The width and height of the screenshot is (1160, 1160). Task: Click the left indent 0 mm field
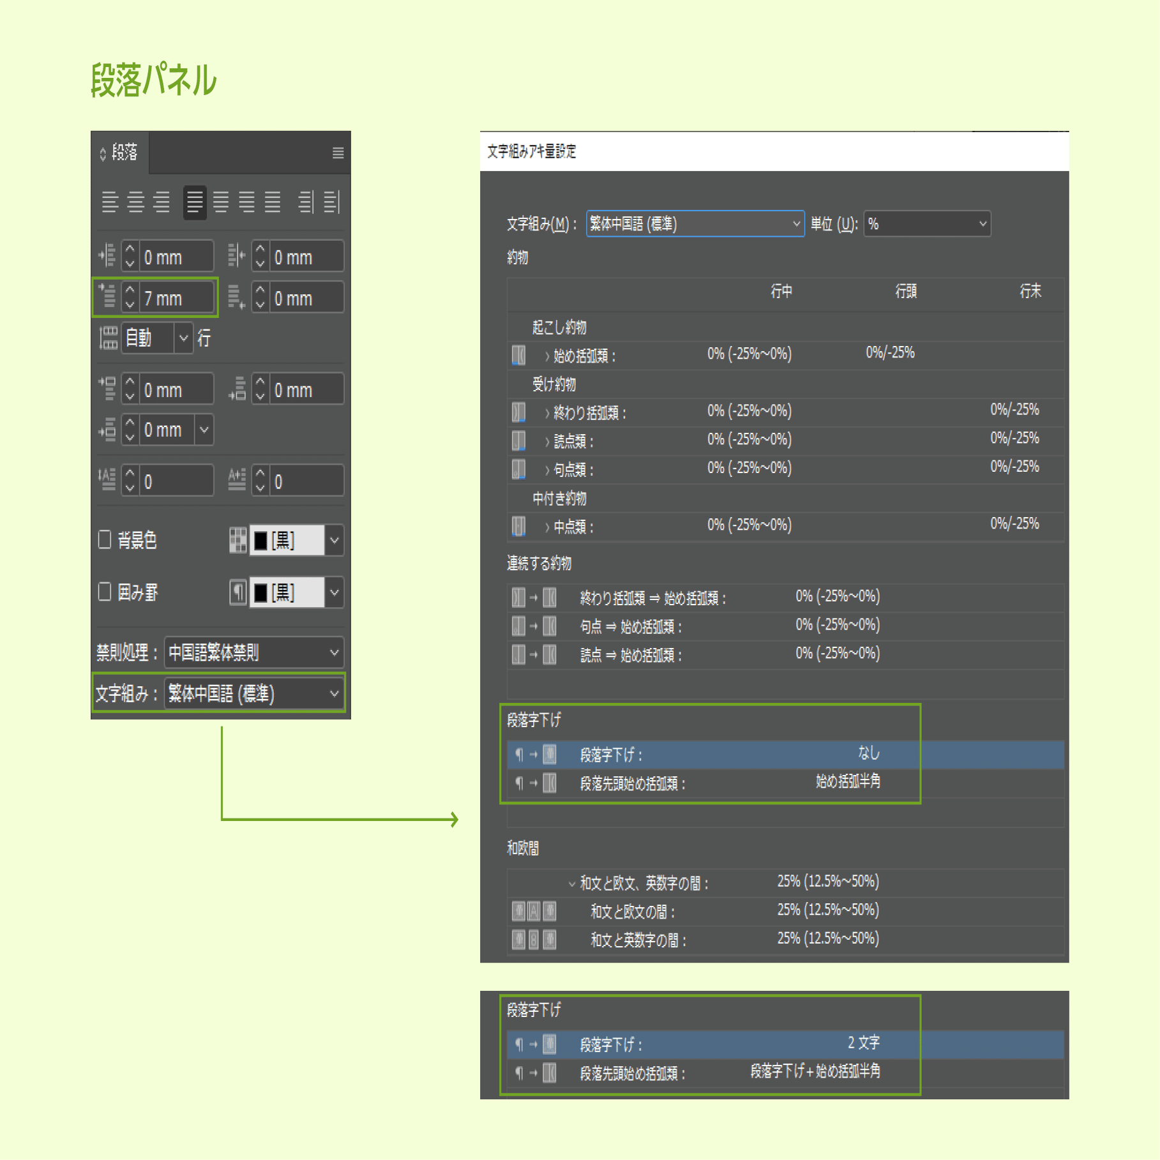[176, 257]
